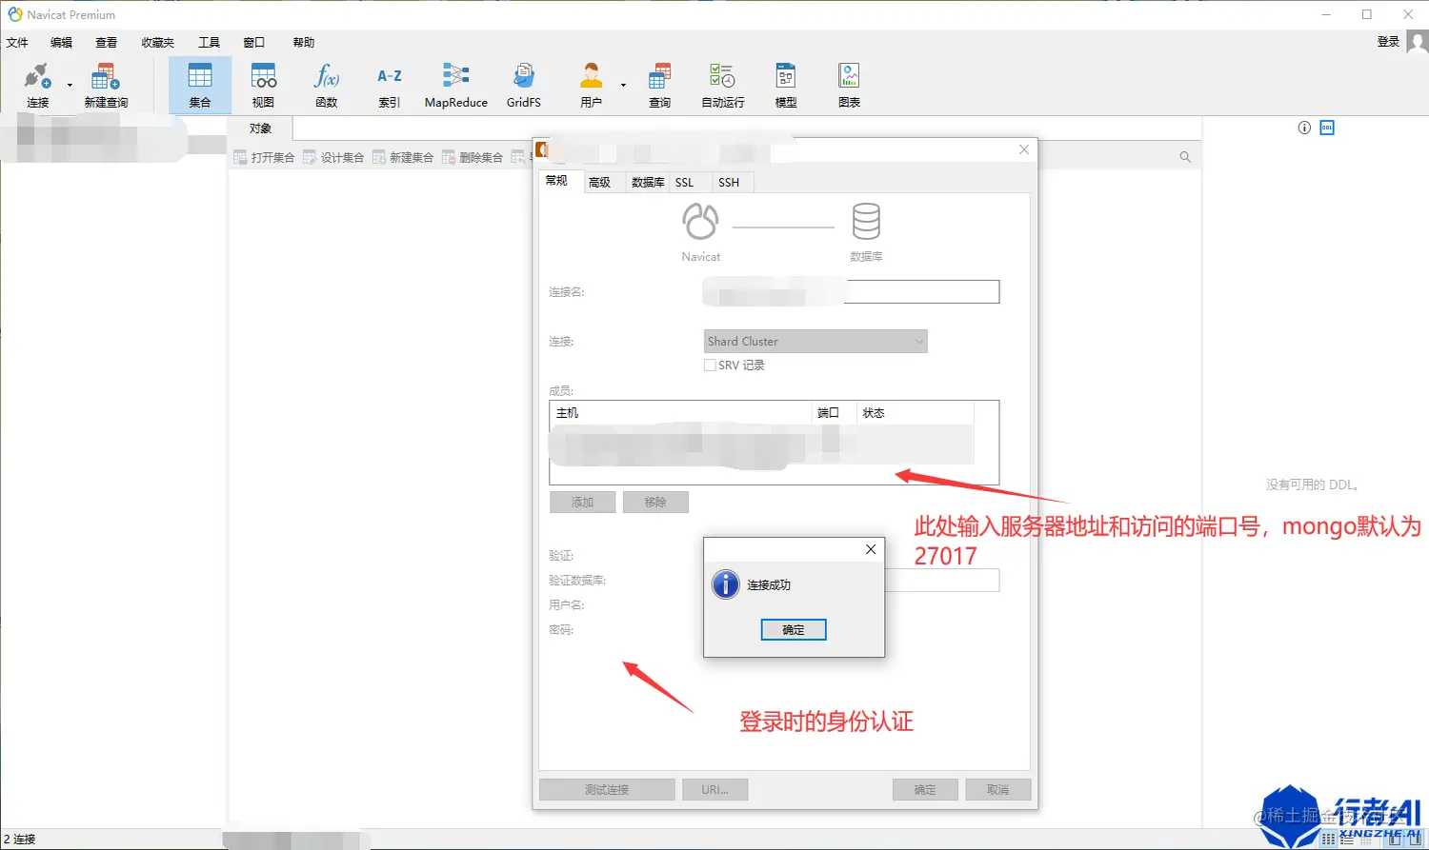Click the 取消 button in connection dialog
Screen dimensions: 1429x850
[x=998, y=789]
